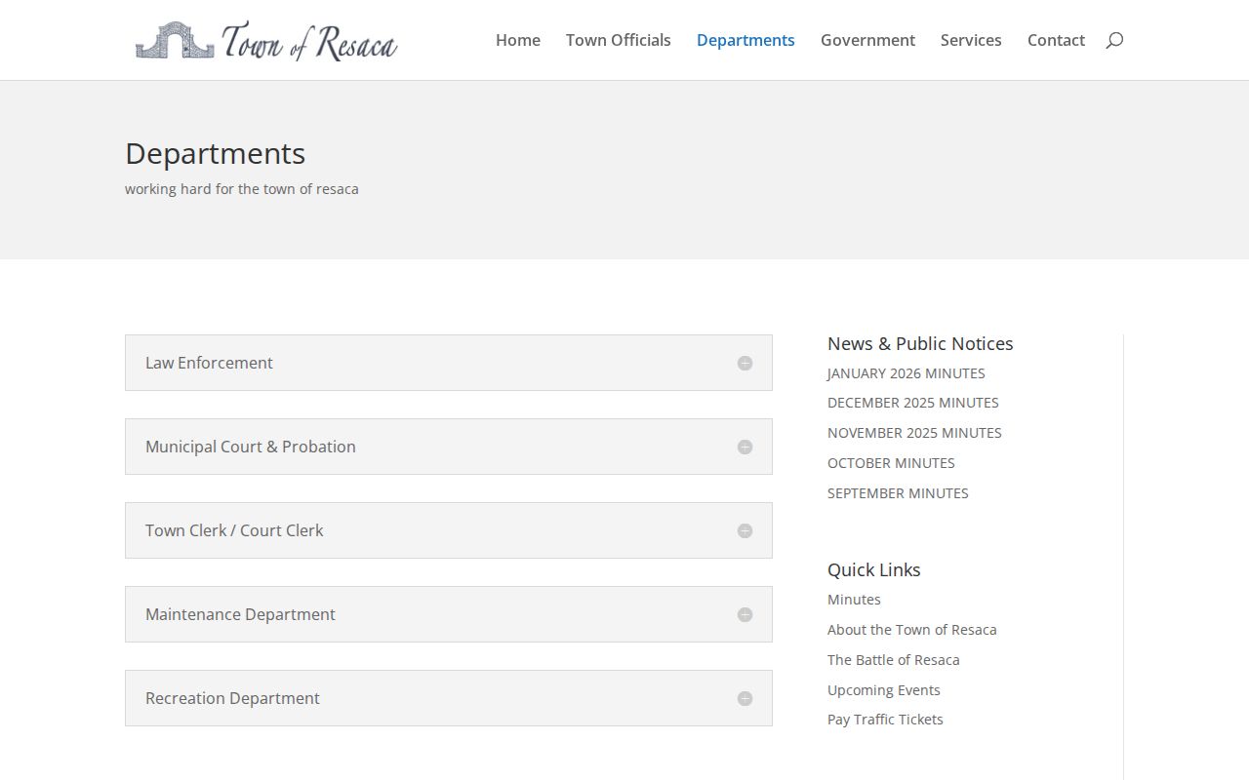This screenshot has width=1249, height=780.
Task: Open NOVEMBER 2025 MINUTES notice
Action: click(914, 433)
